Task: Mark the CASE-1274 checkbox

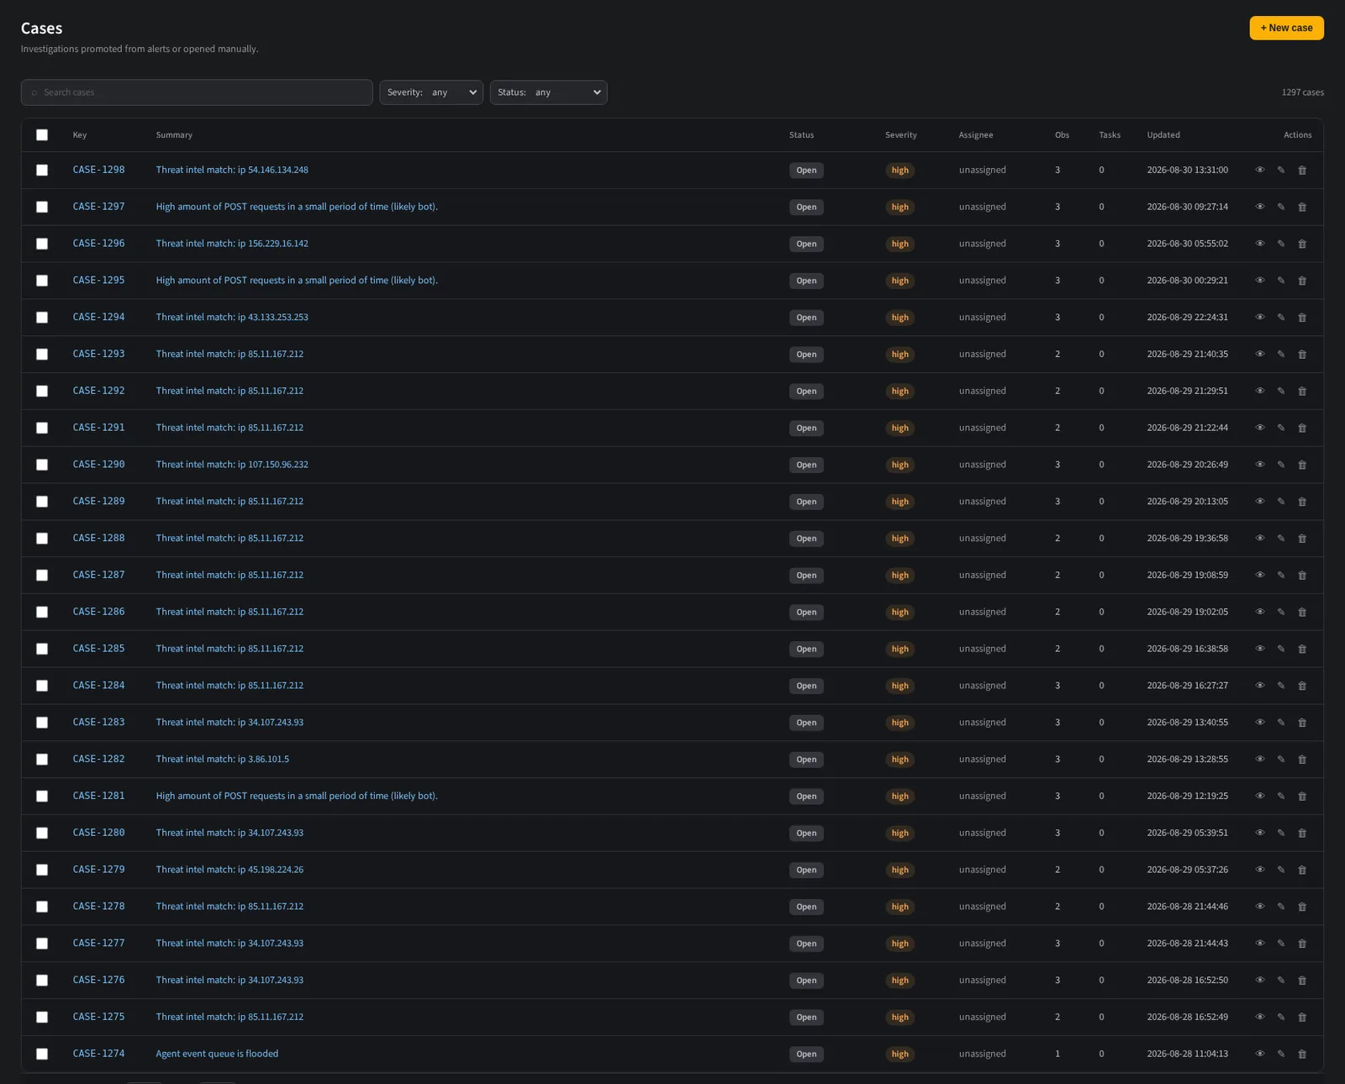Action: coord(42,1054)
